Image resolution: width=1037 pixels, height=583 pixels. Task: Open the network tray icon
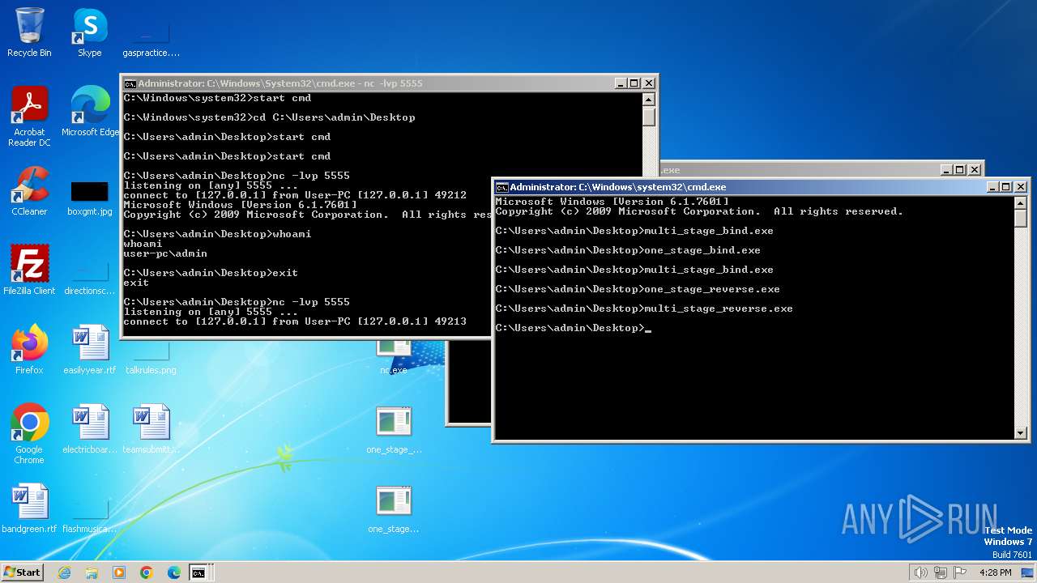941,572
